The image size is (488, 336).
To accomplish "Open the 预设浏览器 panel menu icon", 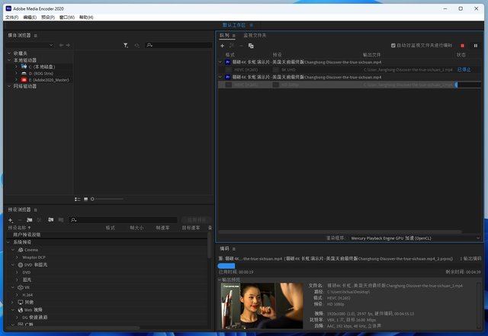I will click(x=36, y=210).
